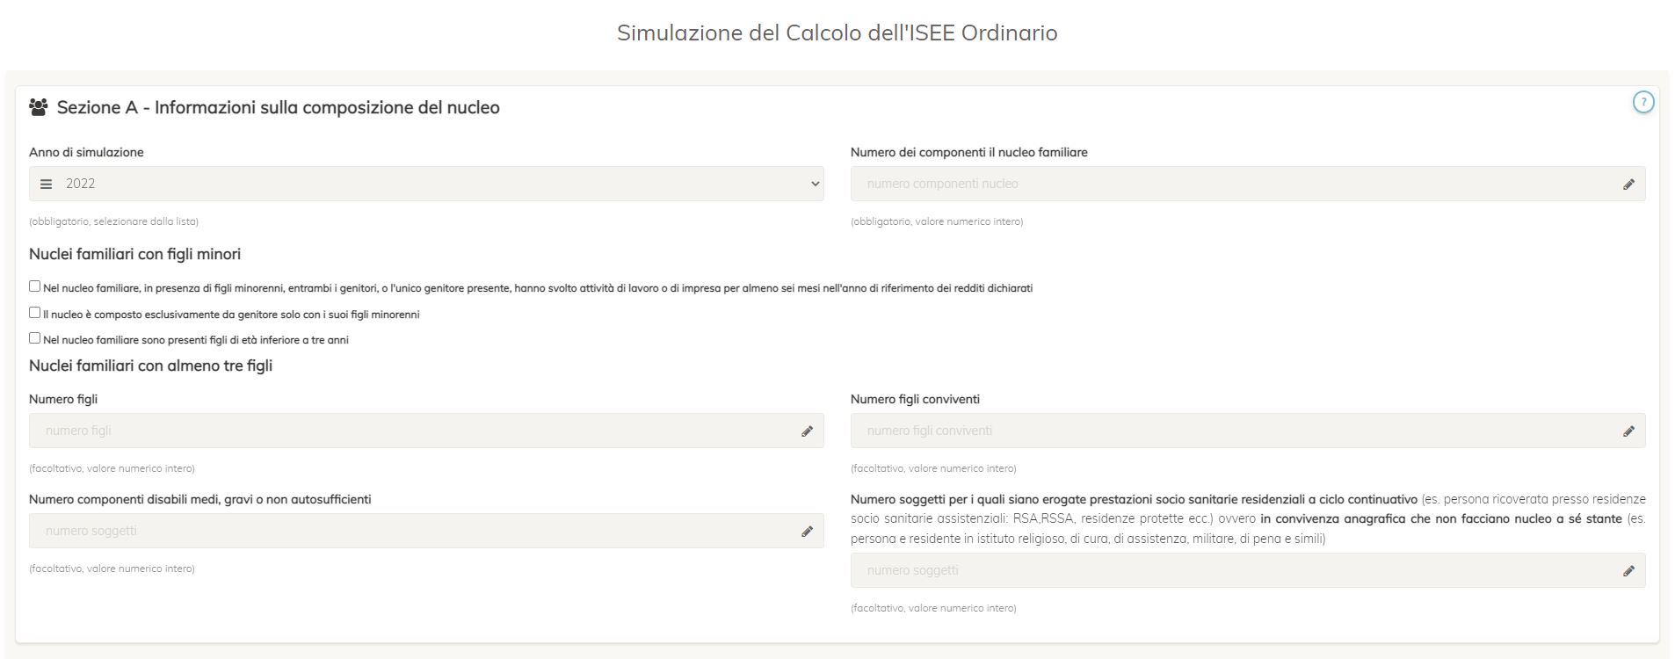Click pencil icon in numero figli field
Image resolution: width=1675 pixels, height=659 pixels.
807,431
